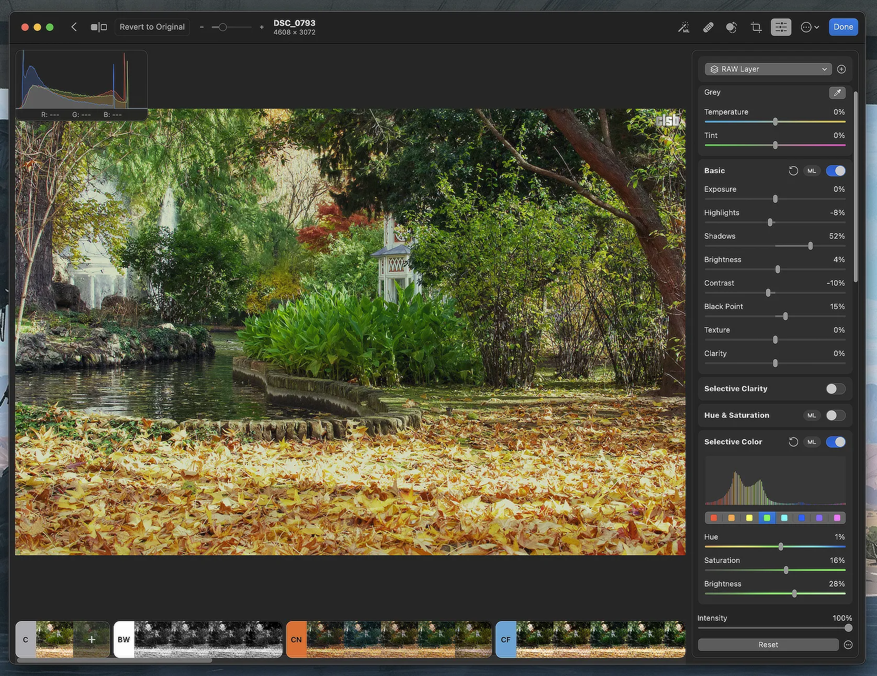Viewport: 877px width, 676px height.
Task: Click the plus icon beside RAW Layer
Action: (841, 69)
